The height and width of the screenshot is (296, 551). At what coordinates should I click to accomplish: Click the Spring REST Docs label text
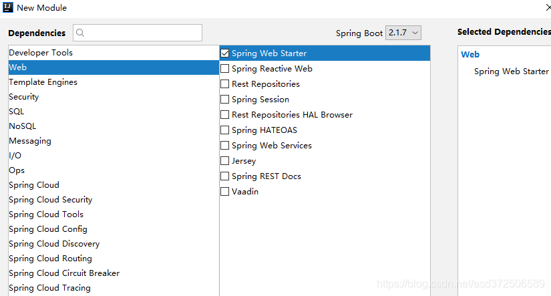pos(266,176)
